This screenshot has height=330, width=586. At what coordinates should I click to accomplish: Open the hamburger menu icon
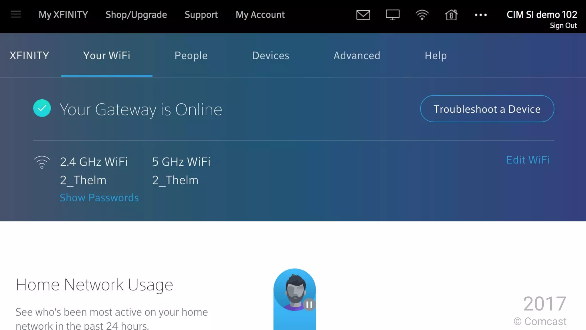coord(16,14)
